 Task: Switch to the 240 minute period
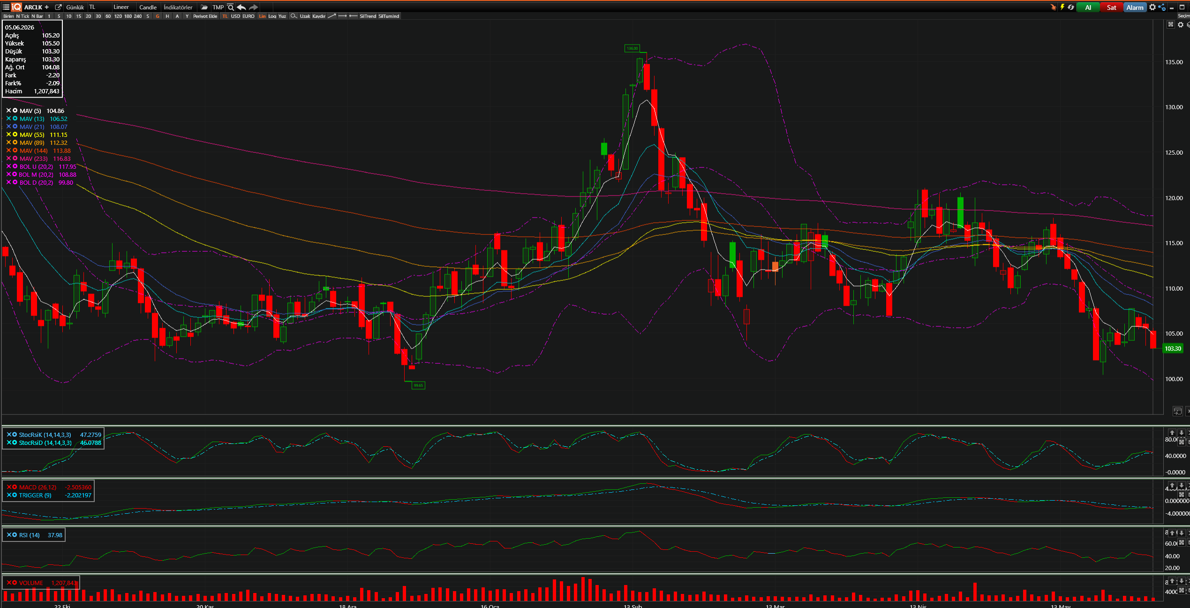click(138, 16)
